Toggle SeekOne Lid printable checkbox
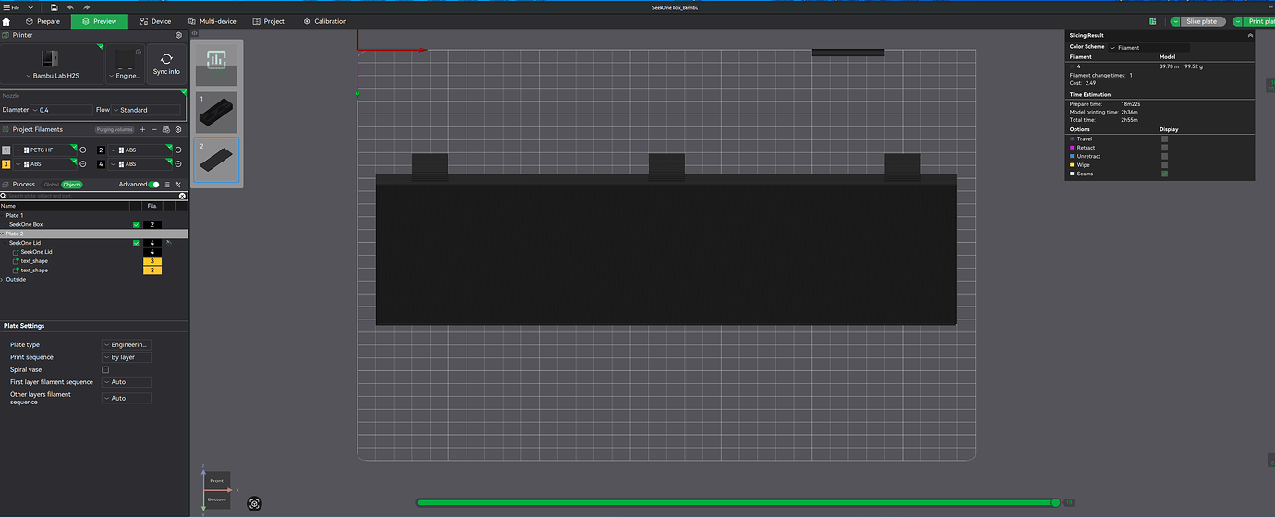 pyautogui.click(x=136, y=243)
